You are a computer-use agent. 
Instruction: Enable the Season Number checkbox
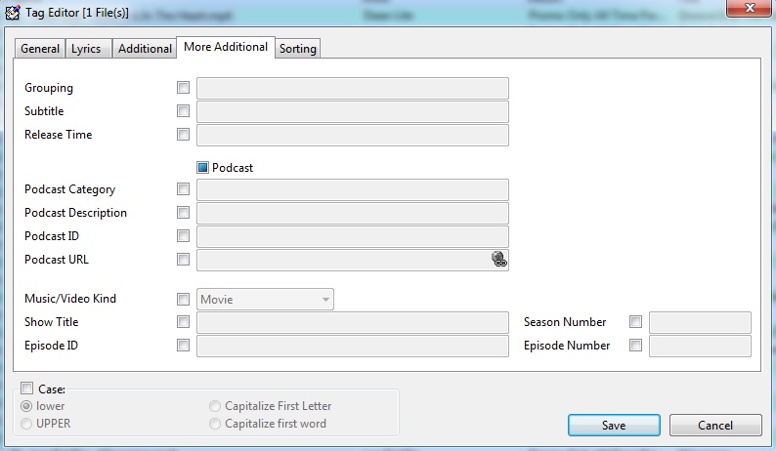click(635, 322)
